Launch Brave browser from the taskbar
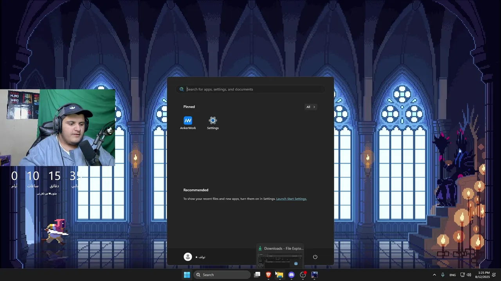The image size is (501, 281). 269,275
